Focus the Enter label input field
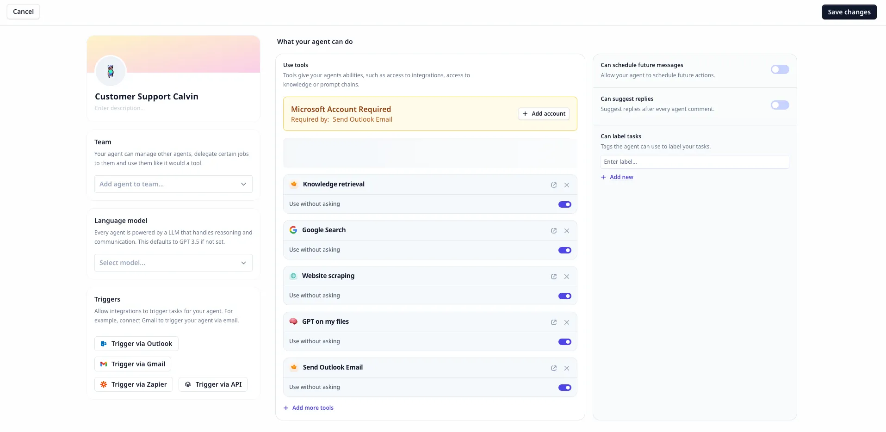This screenshot has height=432, width=886. click(694, 162)
